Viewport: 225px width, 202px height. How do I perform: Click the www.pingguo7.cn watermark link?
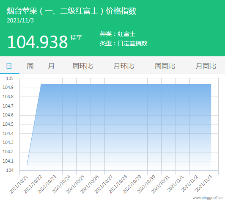(208, 198)
